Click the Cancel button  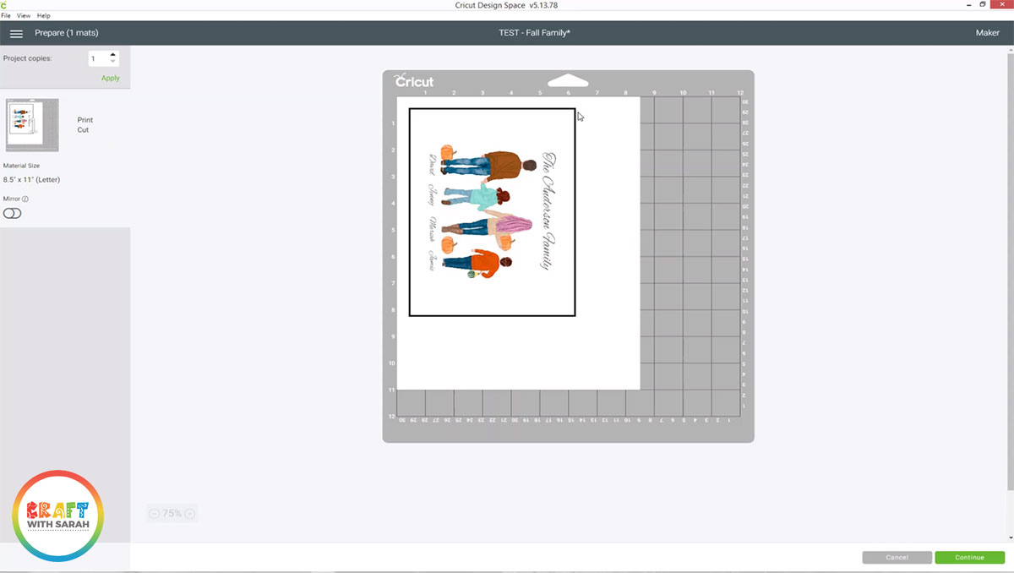click(897, 558)
